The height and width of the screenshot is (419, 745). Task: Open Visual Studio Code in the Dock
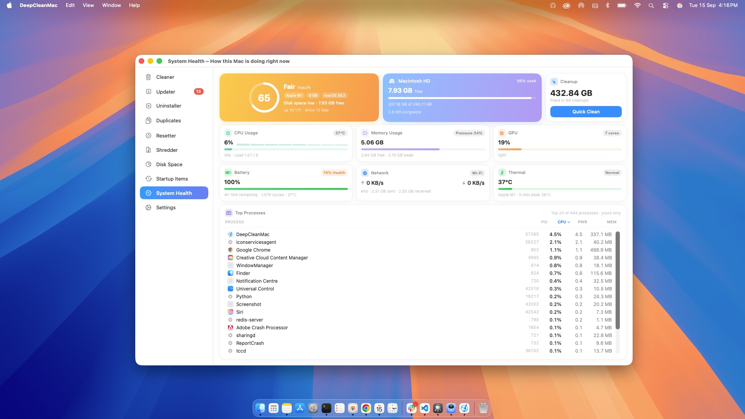(425, 408)
